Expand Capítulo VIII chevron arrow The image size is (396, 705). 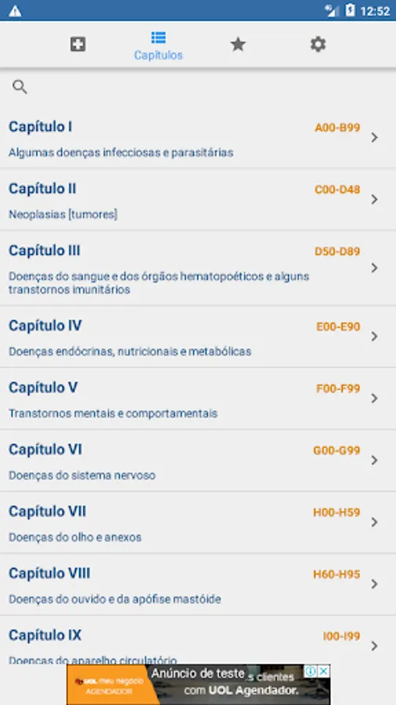[374, 584]
